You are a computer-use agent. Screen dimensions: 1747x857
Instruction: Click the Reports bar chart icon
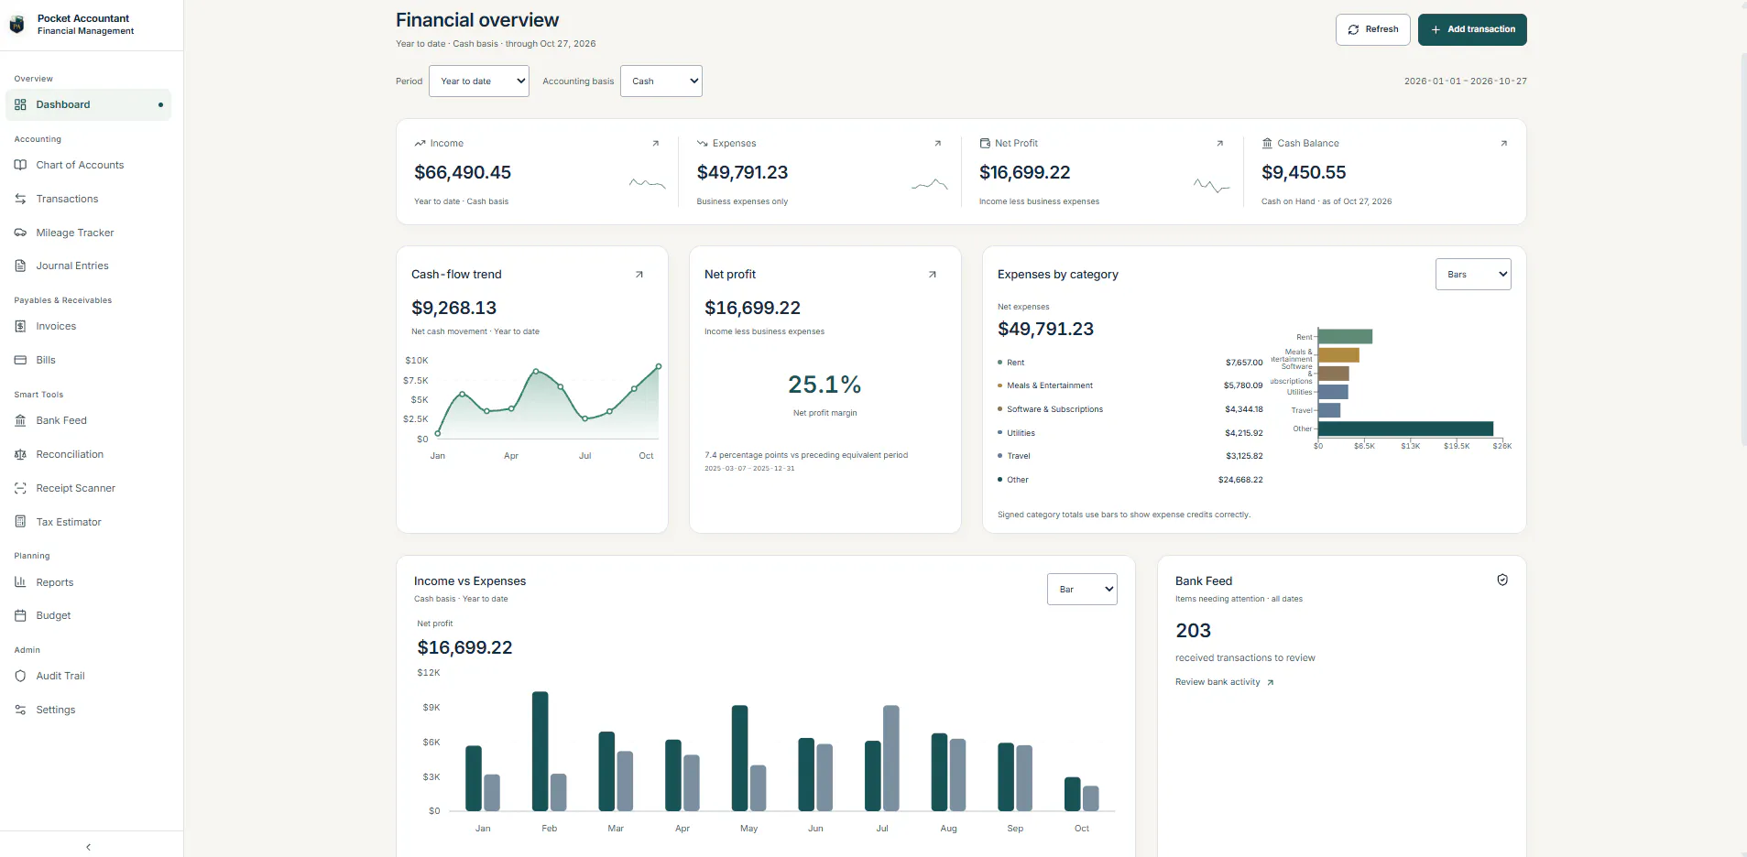coord(20,582)
